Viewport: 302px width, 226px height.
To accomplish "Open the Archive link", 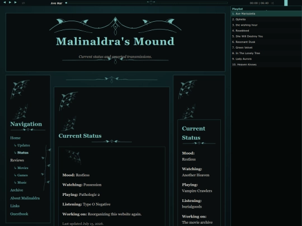I will pos(17,190).
